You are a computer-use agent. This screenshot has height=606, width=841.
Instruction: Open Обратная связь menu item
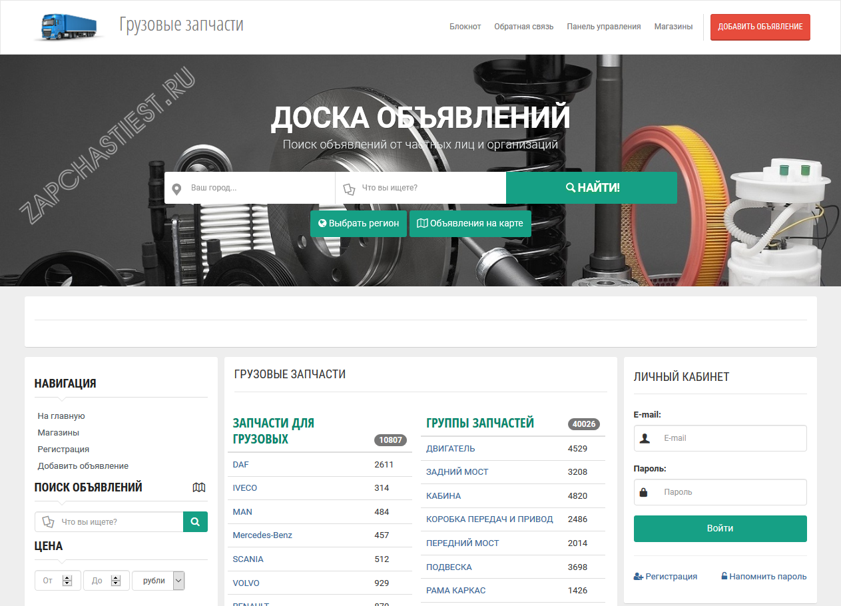[x=523, y=27]
